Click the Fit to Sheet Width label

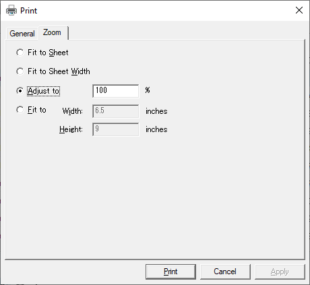tap(59, 71)
